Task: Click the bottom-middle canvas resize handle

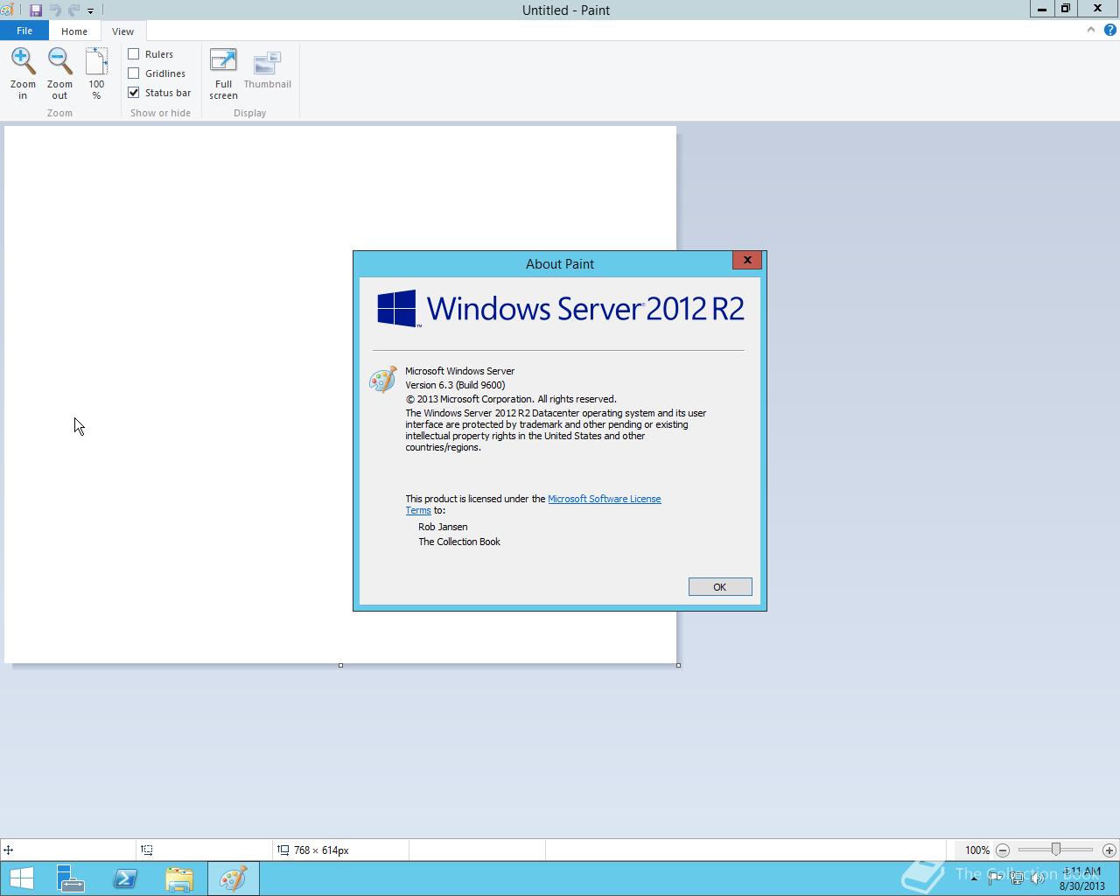Action: click(x=340, y=665)
